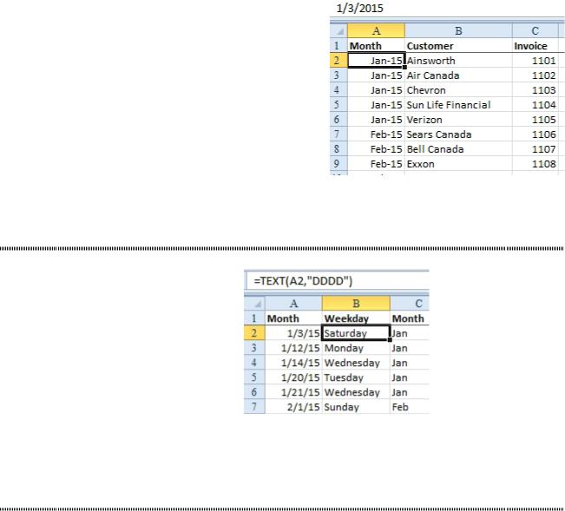Select row 4 header in lower sheet
The image size is (565, 511).
tap(255, 363)
